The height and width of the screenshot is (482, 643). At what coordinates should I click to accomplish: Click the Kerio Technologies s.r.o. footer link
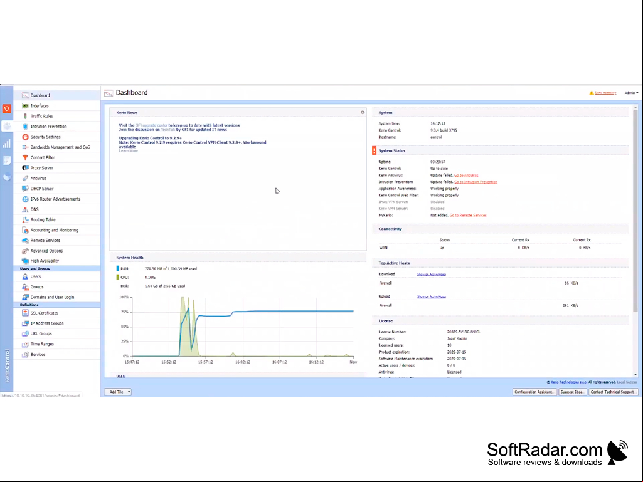569,382
